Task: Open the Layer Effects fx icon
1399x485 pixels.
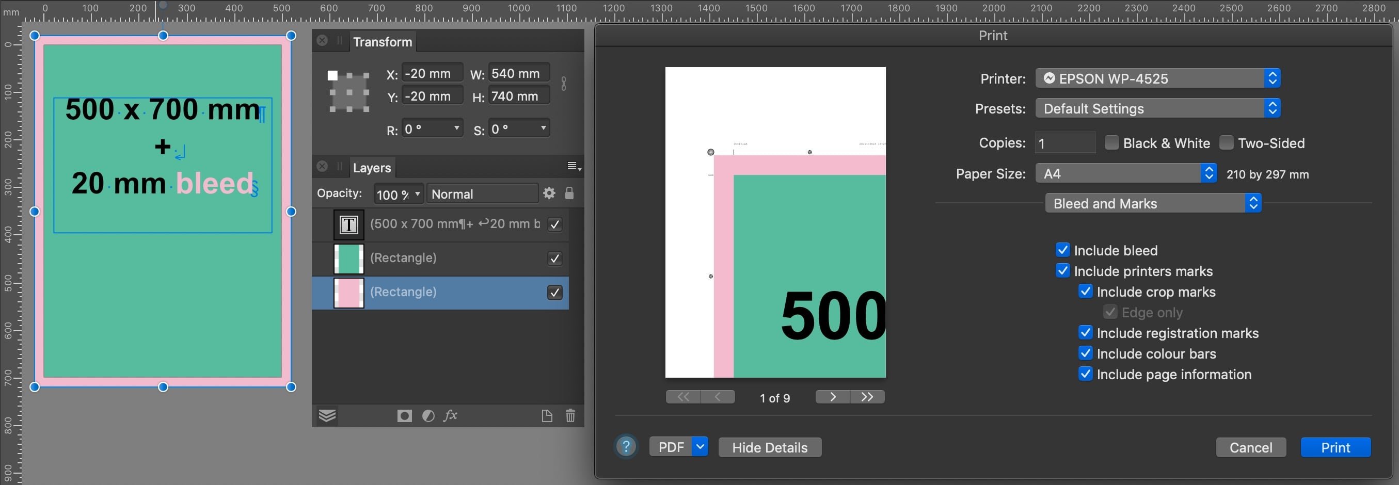Action: 451,416
